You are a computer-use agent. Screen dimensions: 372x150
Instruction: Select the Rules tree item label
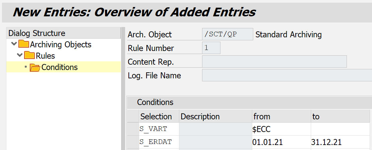tap(45, 56)
